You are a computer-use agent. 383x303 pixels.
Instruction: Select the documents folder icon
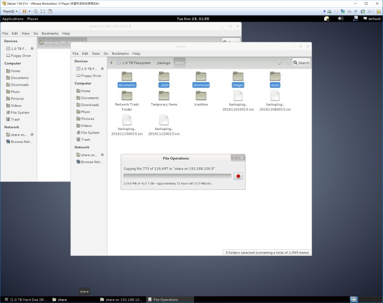[x=127, y=76]
